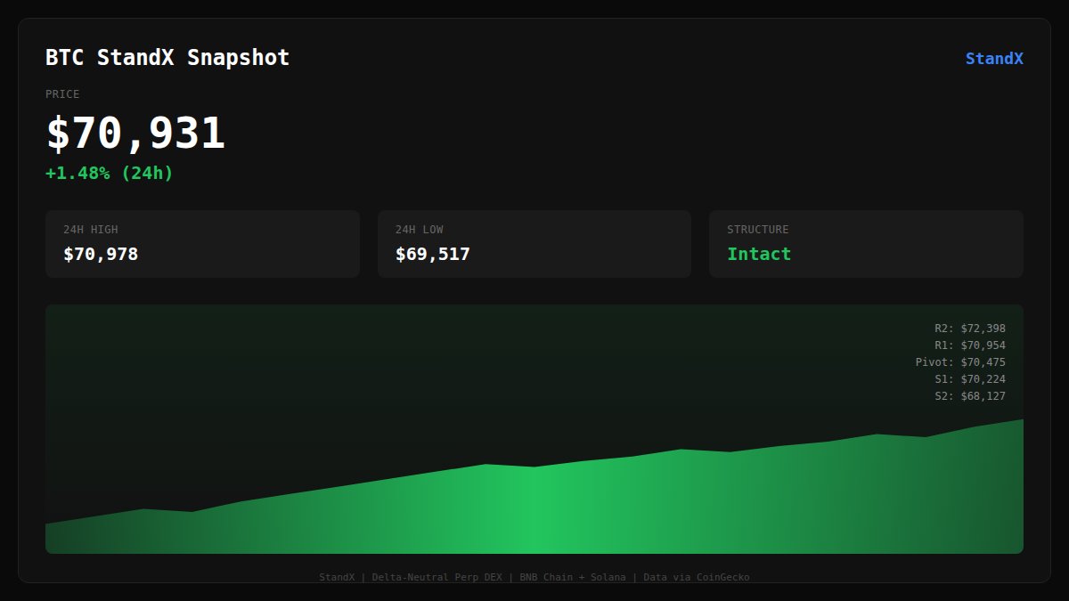Click the STRUCTURE label
The width and height of the screenshot is (1069, 601).
pos(757,230)
